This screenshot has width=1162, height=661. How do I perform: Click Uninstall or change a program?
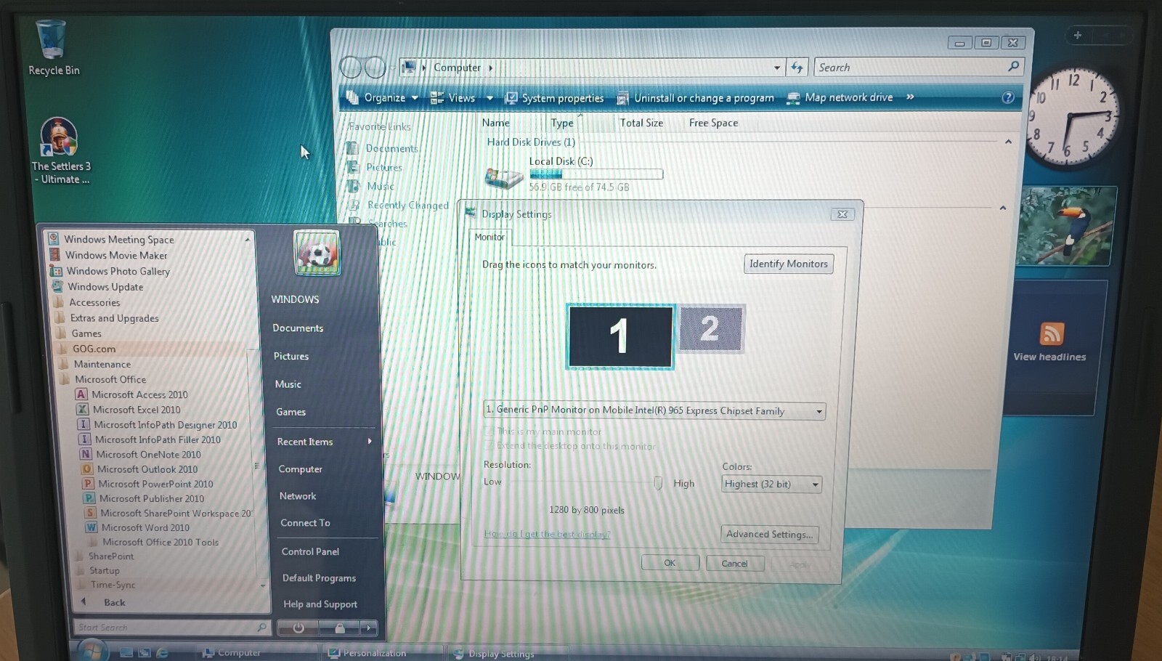tap(695, 98)
